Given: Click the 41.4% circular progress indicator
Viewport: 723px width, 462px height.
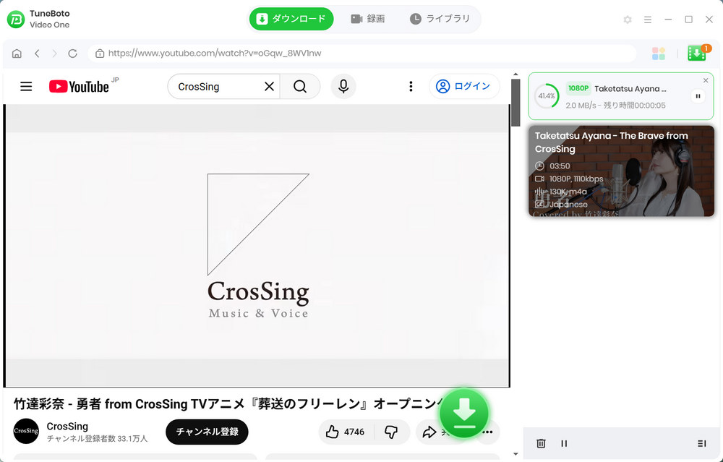Looking at the screenshot, I should 547,96.
